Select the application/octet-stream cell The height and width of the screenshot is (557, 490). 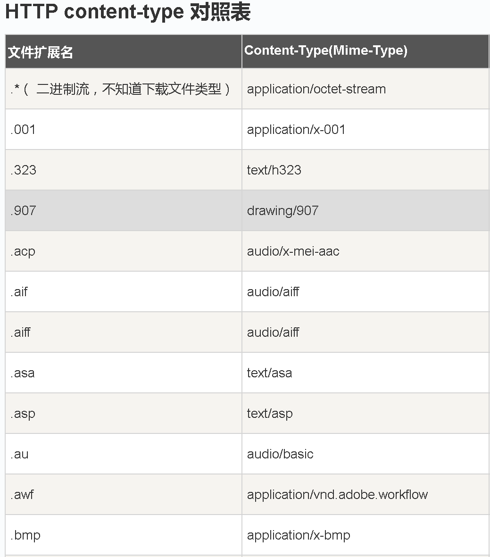pyautogui.click(x=365, y=89)
